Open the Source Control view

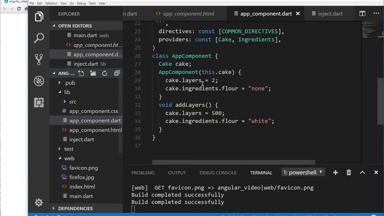coord(39,59)
